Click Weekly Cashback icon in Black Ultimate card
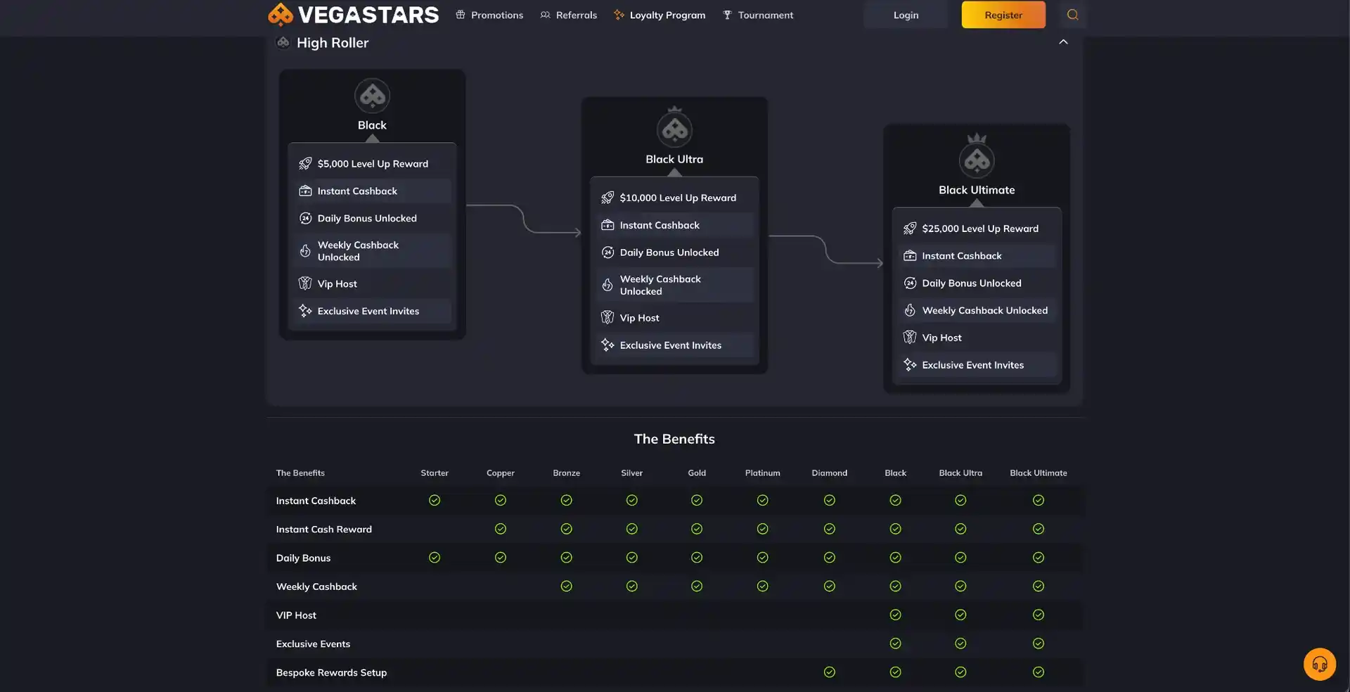1350x692 pixels. (x=910, y=310)
